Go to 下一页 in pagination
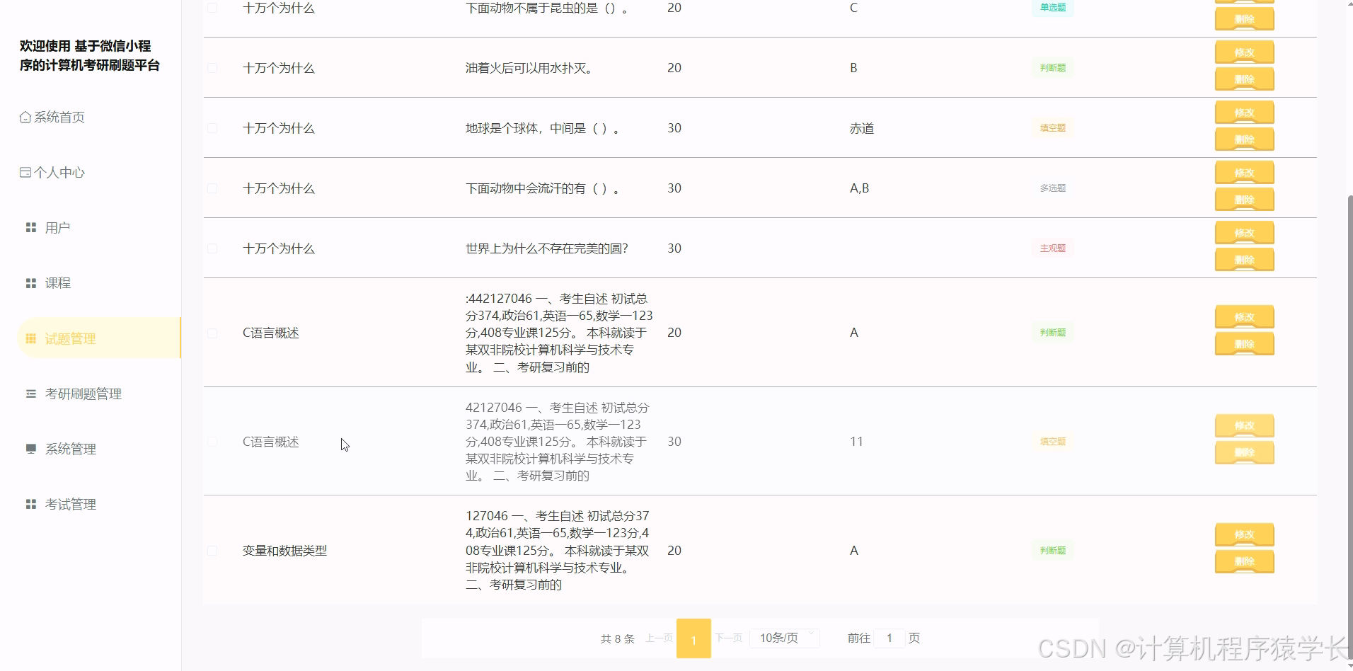This screenshot has height=671, width=1353. (728, 638)
